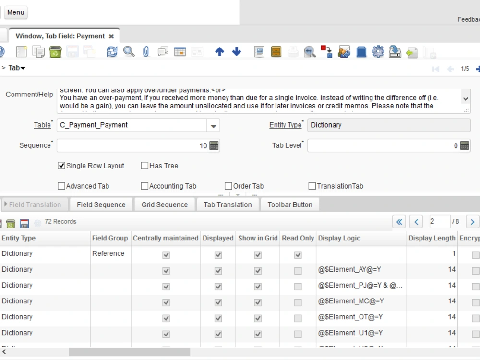
Task: Delete detail record via bin beside 72 Records
Action: (11, 224)
